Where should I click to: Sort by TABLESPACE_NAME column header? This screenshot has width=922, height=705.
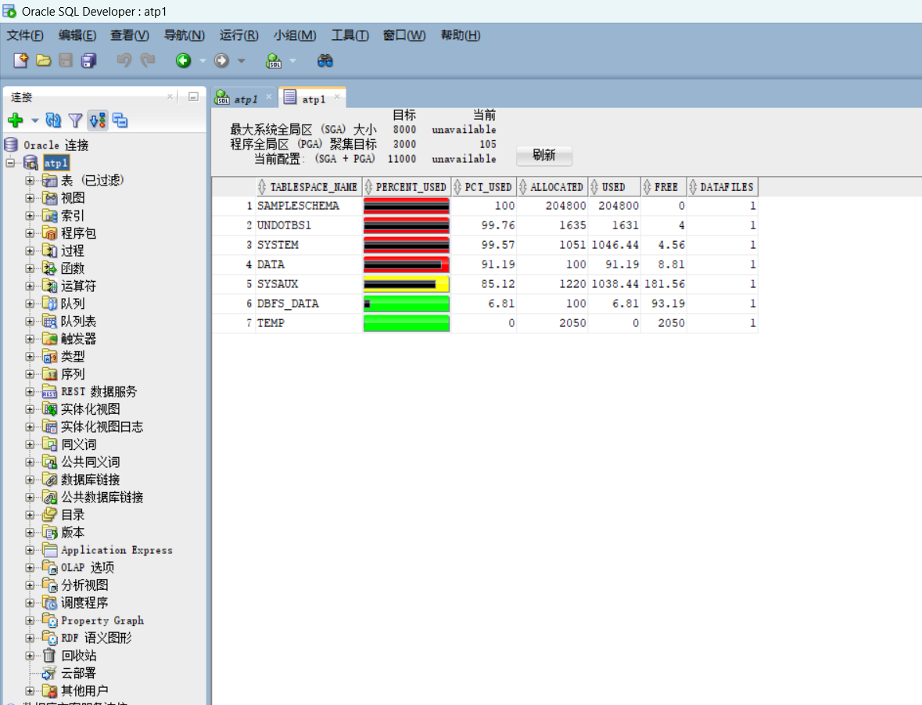(308, 187)
